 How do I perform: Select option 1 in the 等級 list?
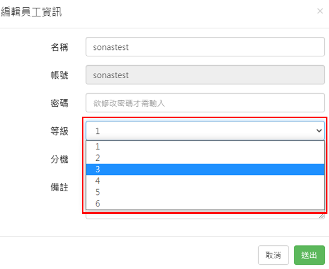click(205, 147)
